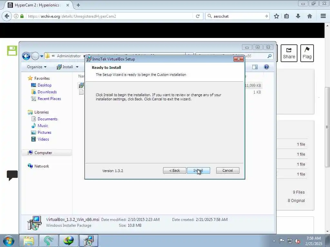Close the HyperCam 2 browser tab

click(x=68, y=5)
